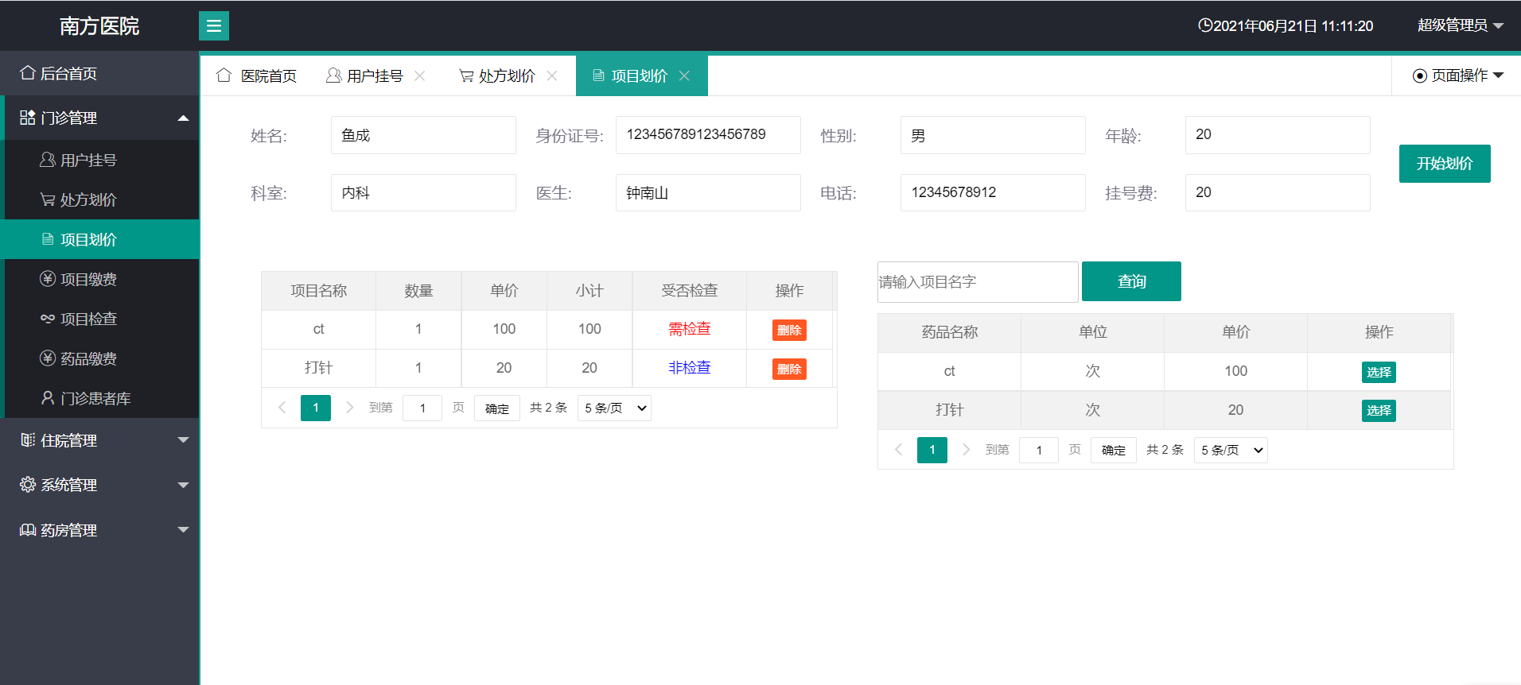Delete the ct row in project table

(789, 331)
